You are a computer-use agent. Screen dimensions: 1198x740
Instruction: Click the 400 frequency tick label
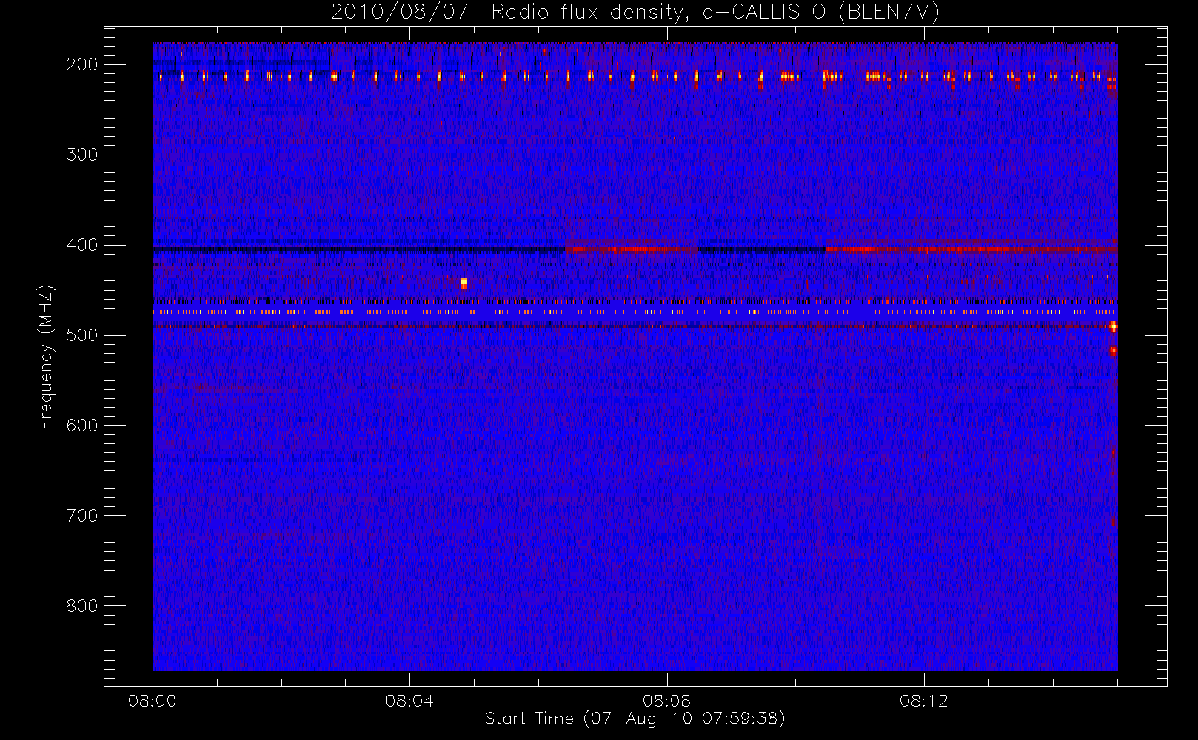pyautogui.click(x=82, y=245)
